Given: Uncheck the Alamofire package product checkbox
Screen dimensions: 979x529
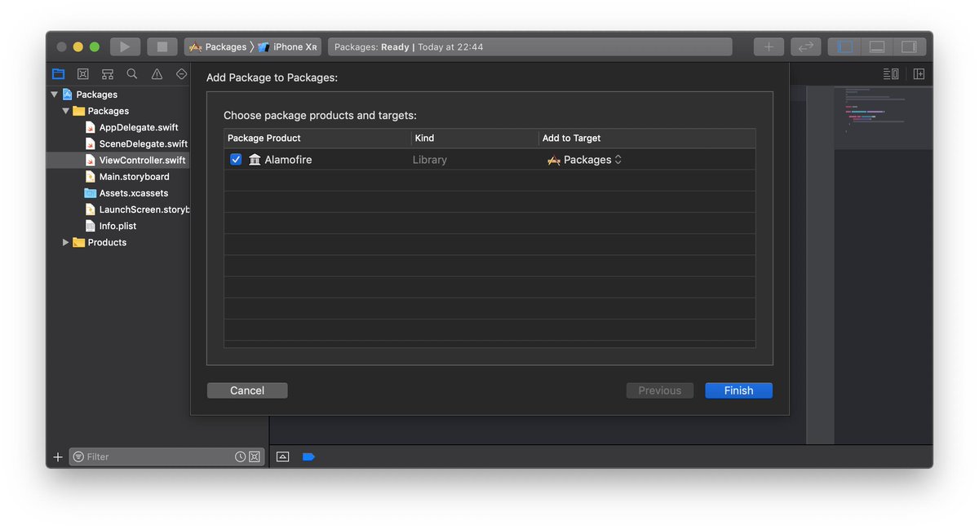Looking at the screenshot, I should pos(236,160).
